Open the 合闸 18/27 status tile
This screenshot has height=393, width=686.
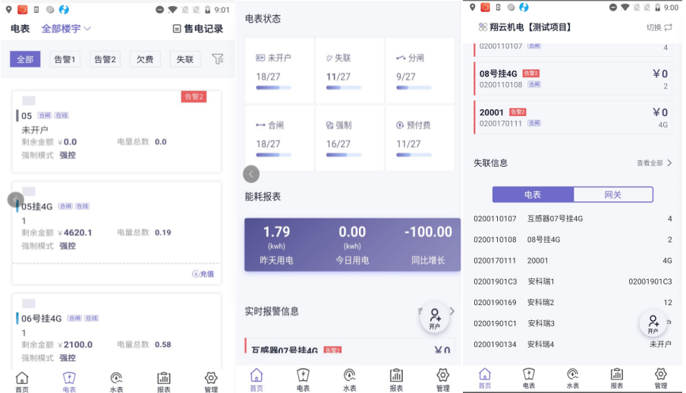pos(279,138)
